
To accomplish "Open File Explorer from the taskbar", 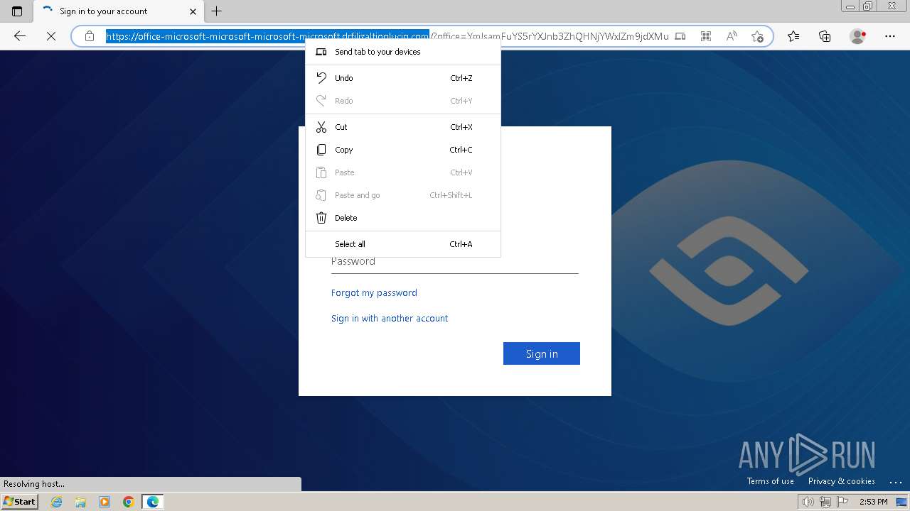I will pos(80,502).
